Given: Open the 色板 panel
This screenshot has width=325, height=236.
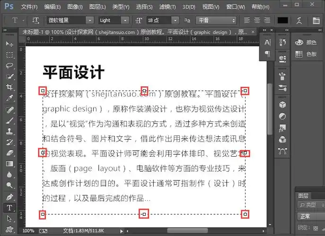Looking at the screenshot, I should pyautogui.click(x=306, y=54).
